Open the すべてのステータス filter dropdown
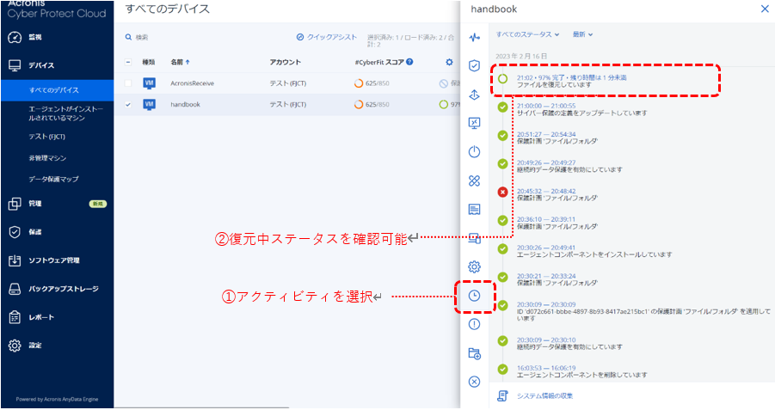 (x=528, y=34)
